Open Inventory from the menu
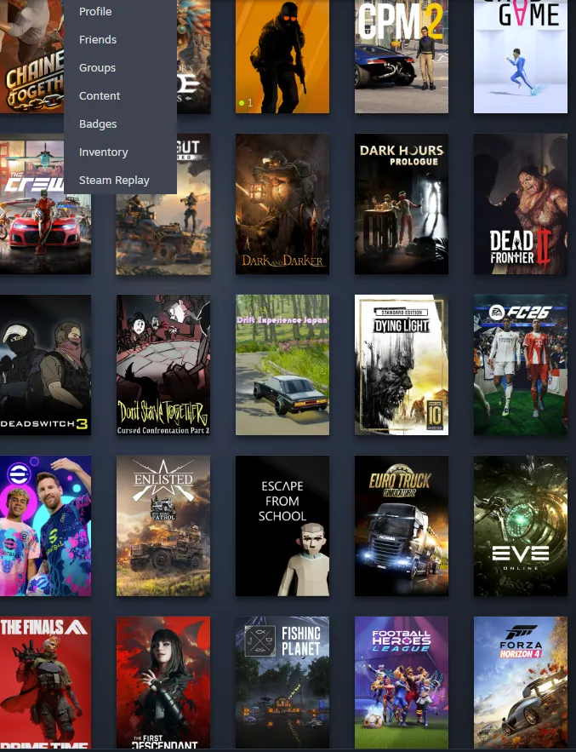The image size is (576, 752). point(104,152)
